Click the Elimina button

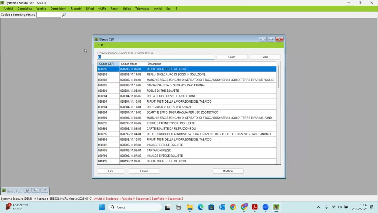pos(144,171)
